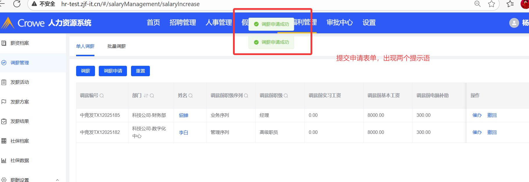Open 发薪结果 in sidebar
Viewport: 529px width, 182px height.
pos(20,121)
